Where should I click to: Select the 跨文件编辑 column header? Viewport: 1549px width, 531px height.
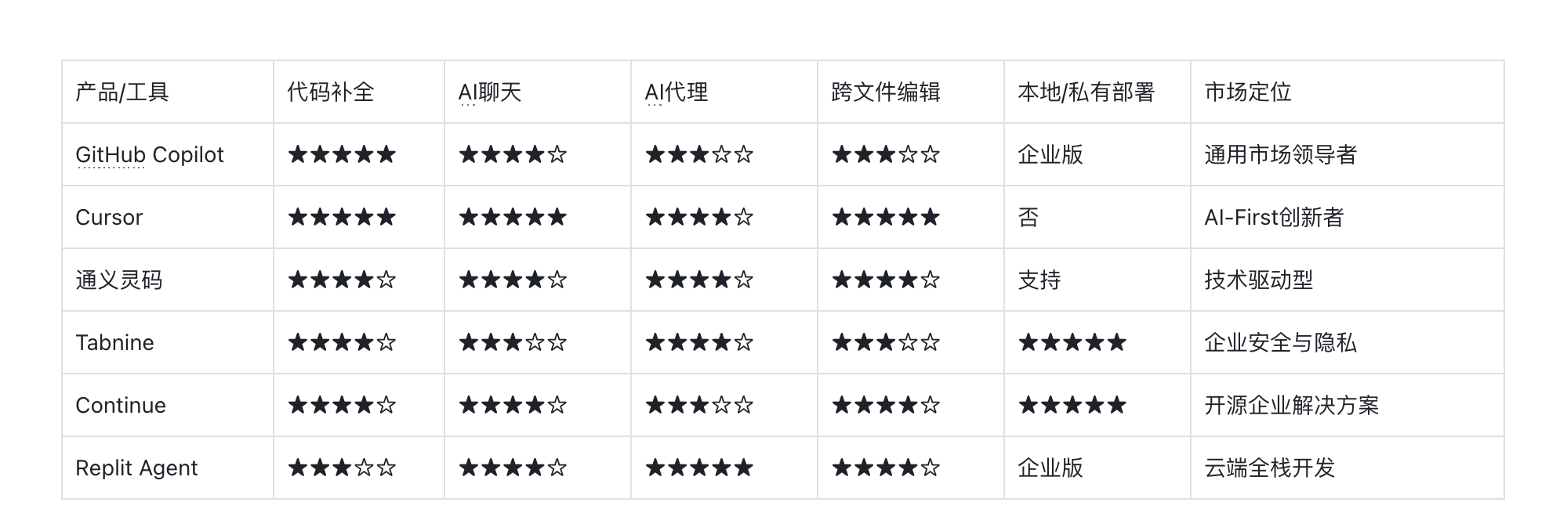[885, 92]
